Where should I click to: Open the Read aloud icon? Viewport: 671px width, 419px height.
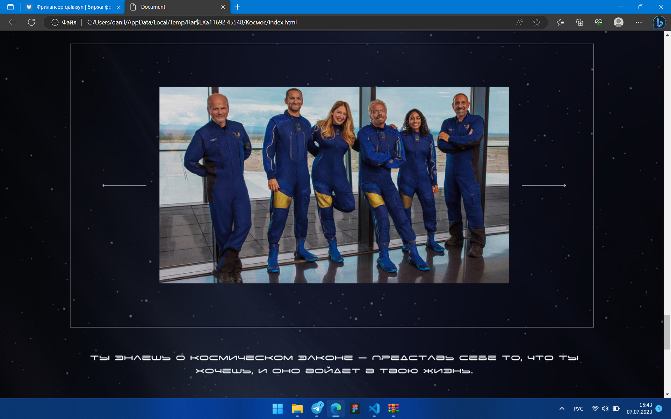tap(520, 22)
